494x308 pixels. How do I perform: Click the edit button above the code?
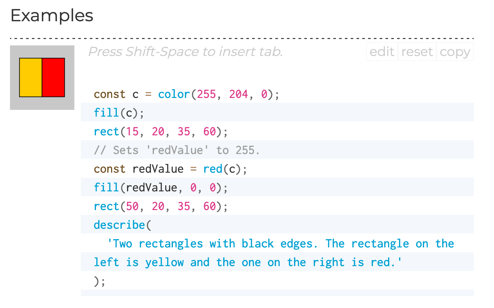[x=382, y=52]
